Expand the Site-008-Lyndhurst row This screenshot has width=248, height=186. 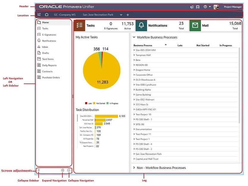tap(134, 85)
